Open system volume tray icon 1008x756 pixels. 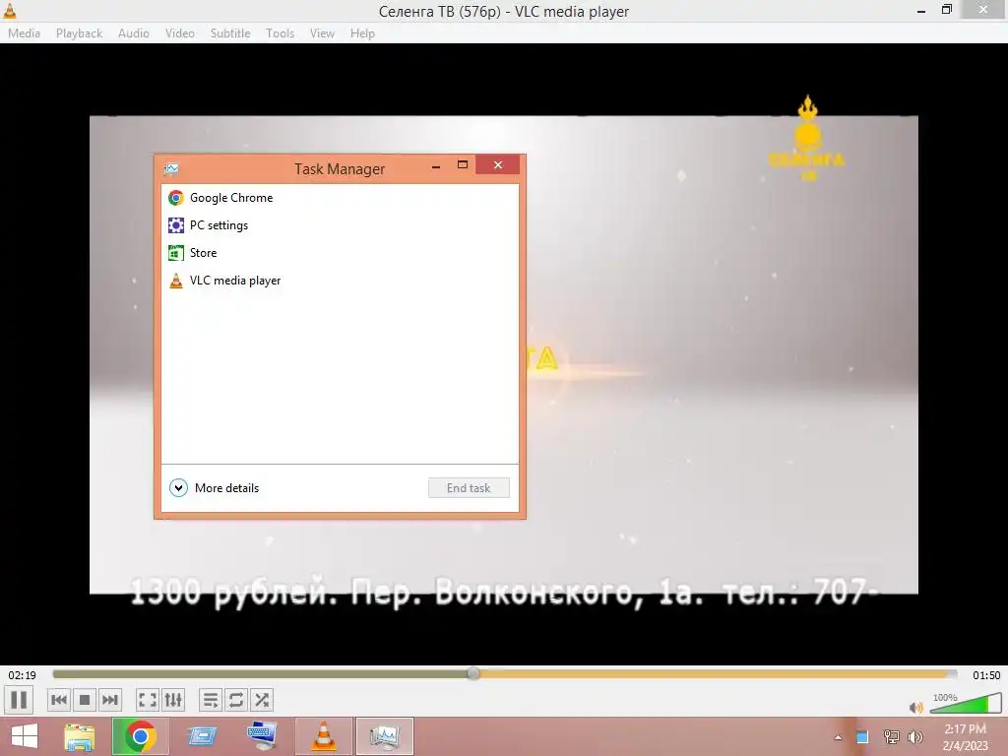tap(914, 737)
